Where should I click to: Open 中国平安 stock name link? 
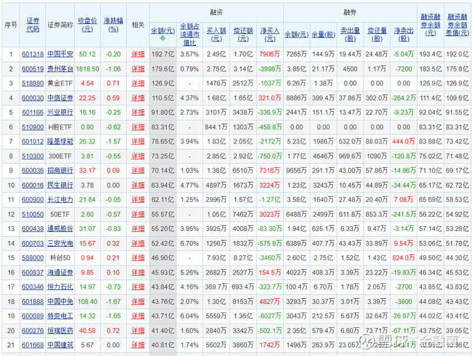point(60,54)
